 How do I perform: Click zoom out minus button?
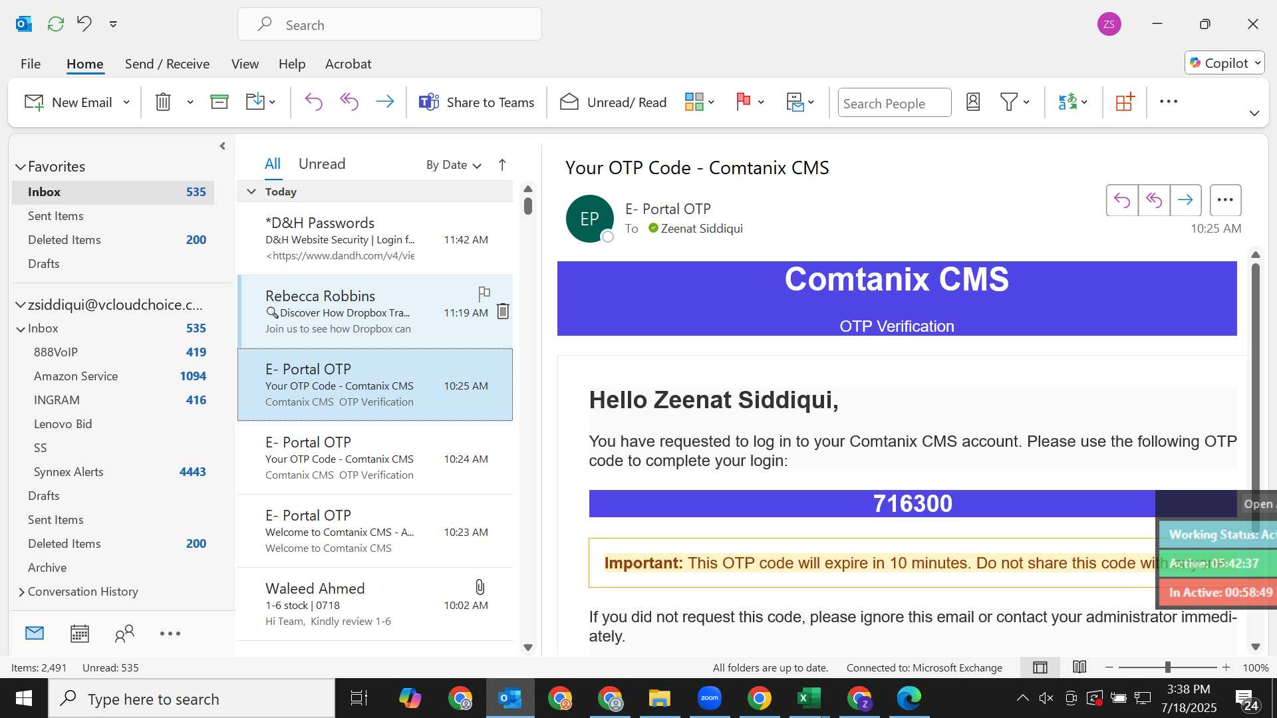coord(1109,667)
